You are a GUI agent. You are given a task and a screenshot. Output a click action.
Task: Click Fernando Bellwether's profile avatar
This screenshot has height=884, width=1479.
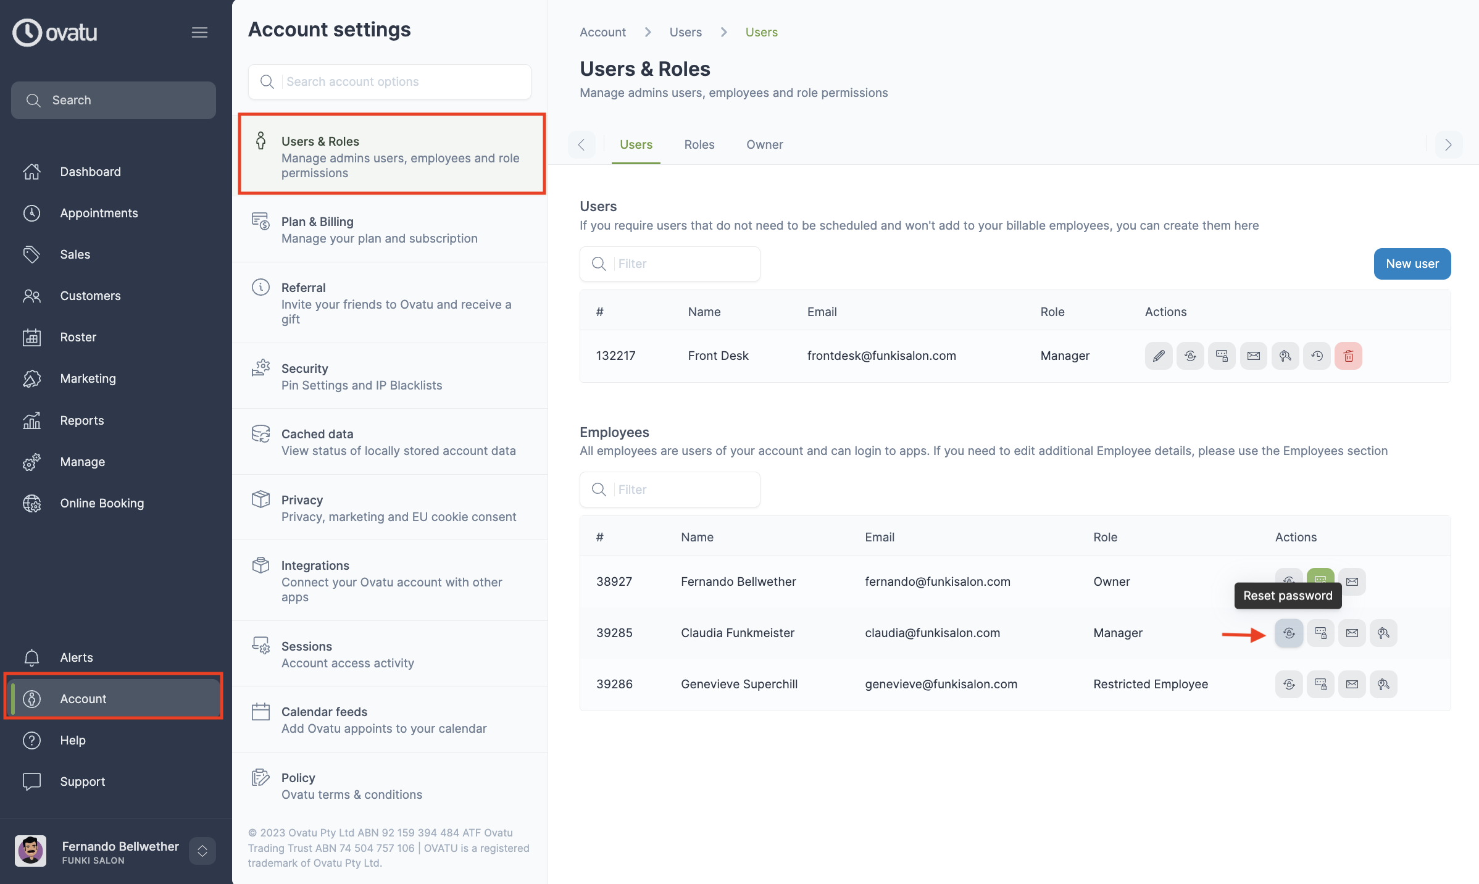[30, 851]
